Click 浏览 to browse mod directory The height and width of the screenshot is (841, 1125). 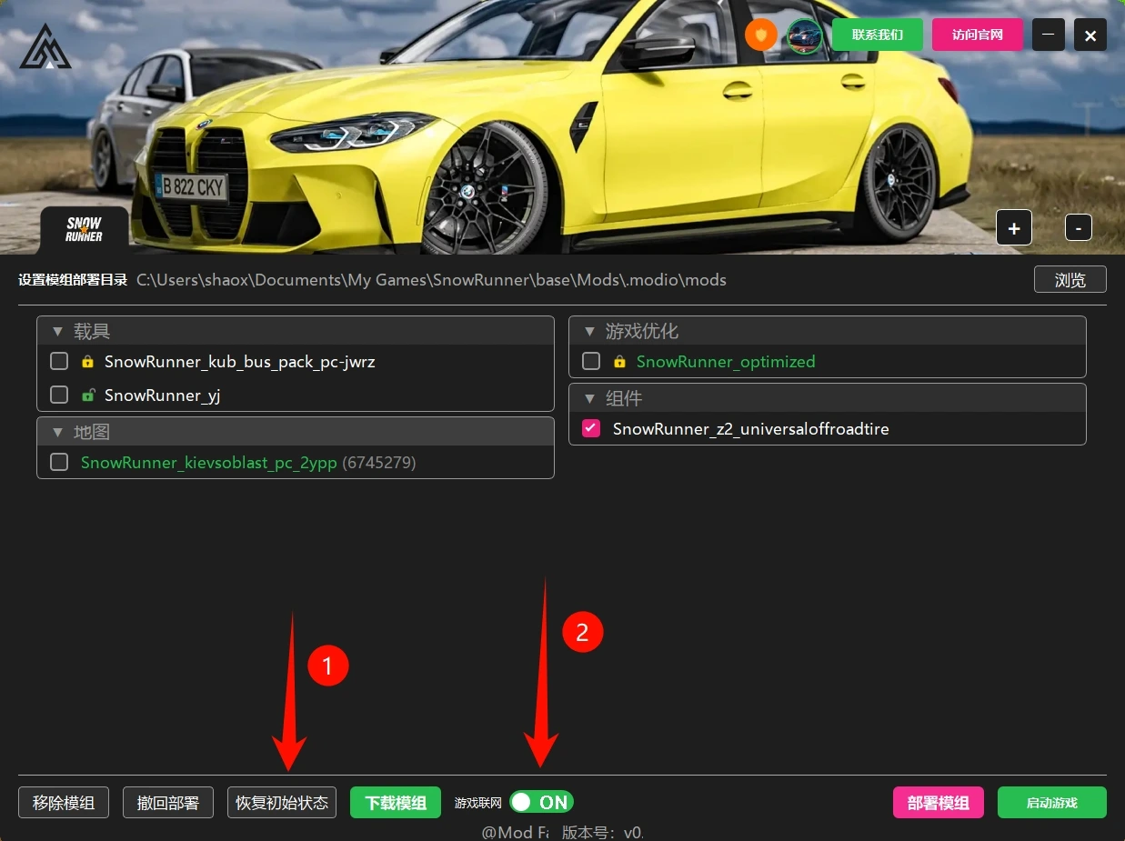point(1070,280)
